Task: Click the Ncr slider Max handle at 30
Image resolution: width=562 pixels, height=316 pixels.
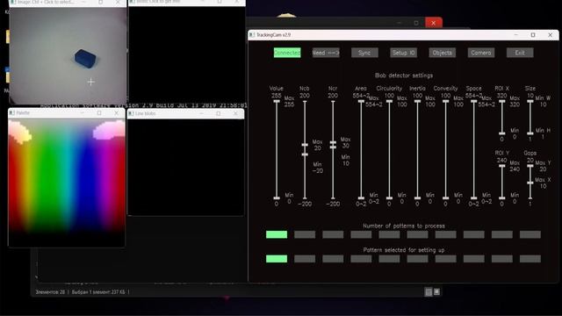Action: click(x=333, y=142)
